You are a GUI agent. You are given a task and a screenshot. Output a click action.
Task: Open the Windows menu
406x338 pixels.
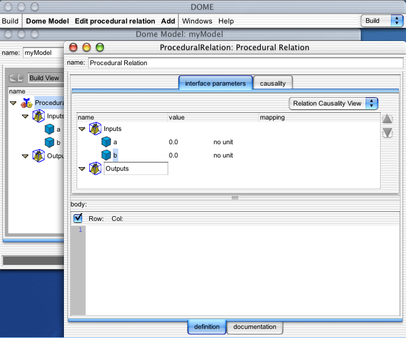tap(197, 21)
